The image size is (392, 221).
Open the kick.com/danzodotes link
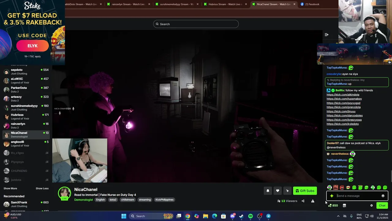[x=345, y=116]
